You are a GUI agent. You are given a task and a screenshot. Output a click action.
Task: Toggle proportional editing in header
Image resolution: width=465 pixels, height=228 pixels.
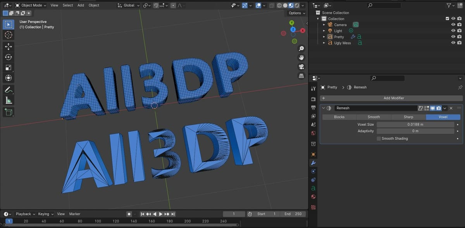tap(173, 5)
